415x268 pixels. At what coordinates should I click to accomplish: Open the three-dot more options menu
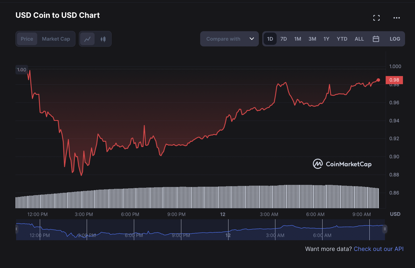[x=397, y=18]
